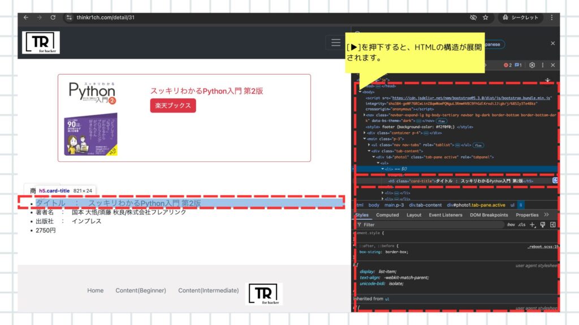
Task: Select the 出版社 インプレス list line
Action: click(68, 221)
